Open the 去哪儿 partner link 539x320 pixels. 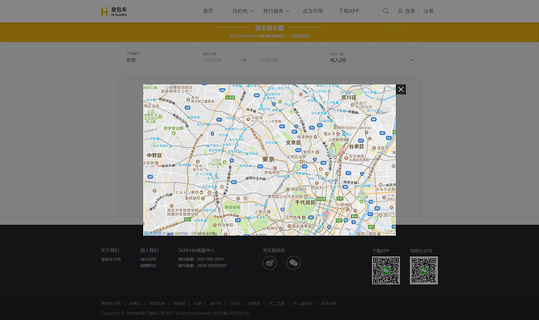(135, 304)
